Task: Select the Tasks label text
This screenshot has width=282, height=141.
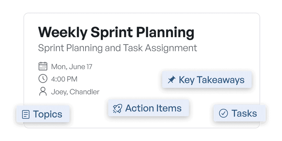Action: [x=244, y=113]
